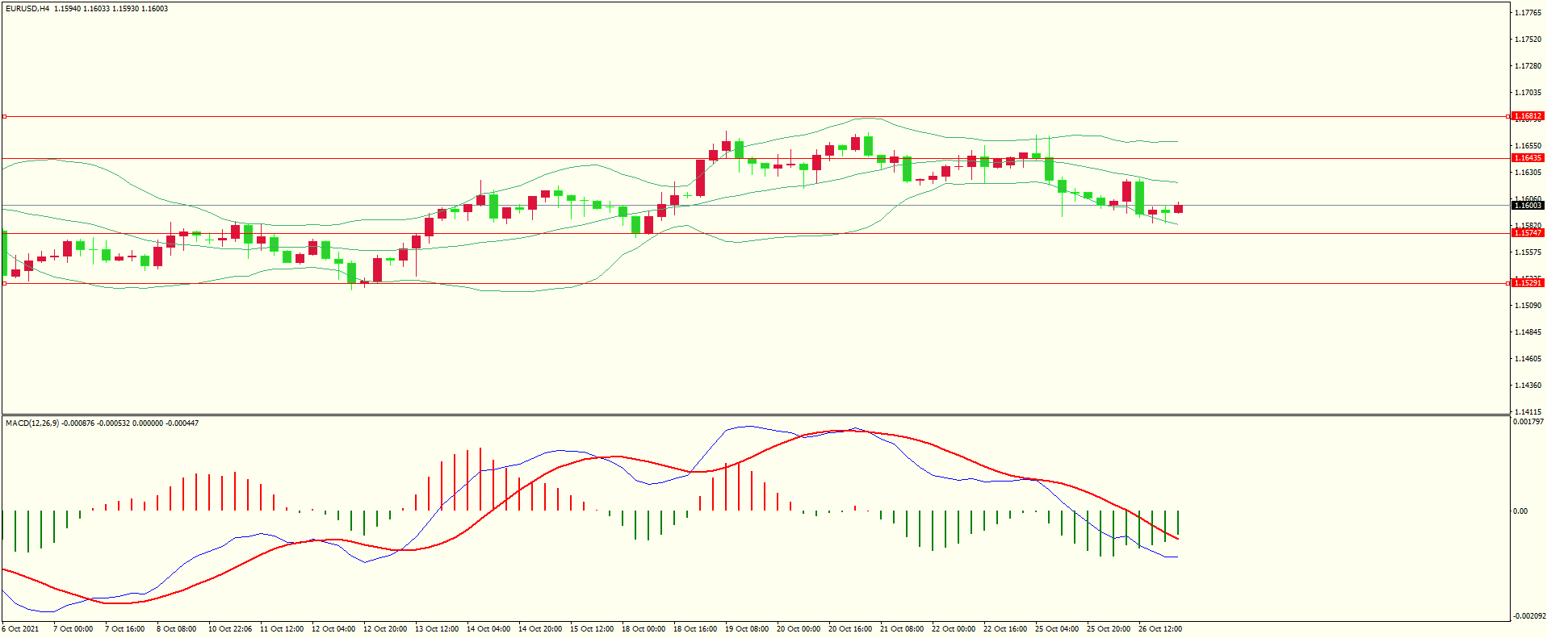Click the 1.15090 price scale value
1547x638 pixels.
[x=1528, y=306]
